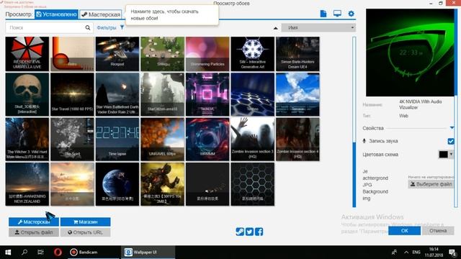Show hidden system tray icons
461x259 pixels.
point(406,253)
